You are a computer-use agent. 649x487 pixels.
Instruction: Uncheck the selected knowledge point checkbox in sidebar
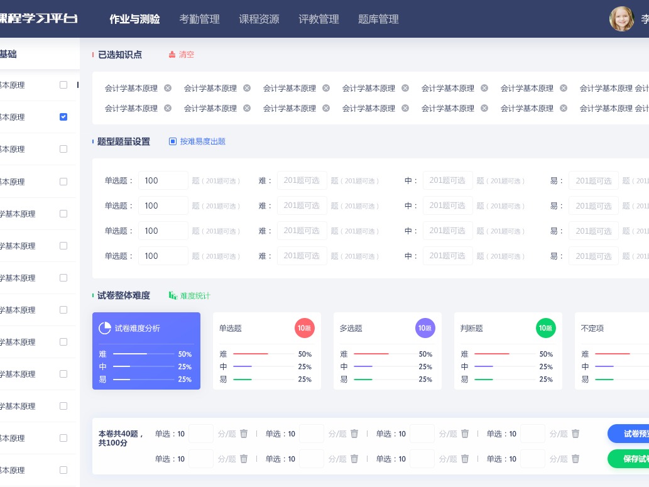[x=63, y=117]
